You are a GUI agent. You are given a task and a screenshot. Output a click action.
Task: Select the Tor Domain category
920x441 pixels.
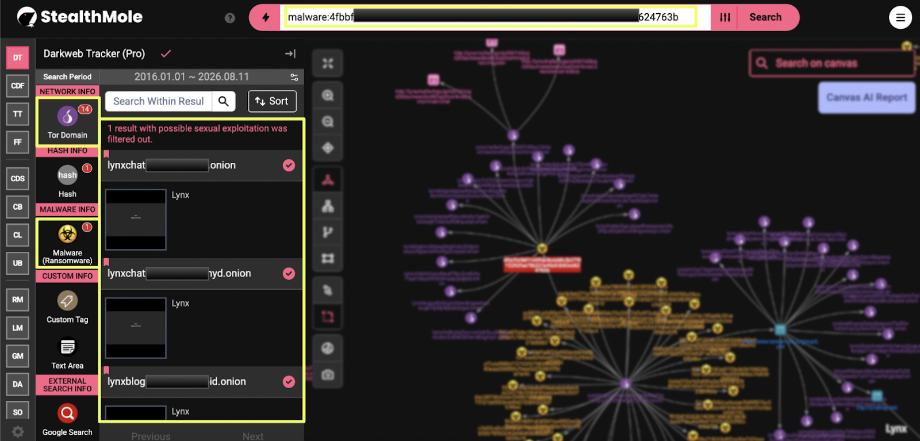[x=67, y=121]
